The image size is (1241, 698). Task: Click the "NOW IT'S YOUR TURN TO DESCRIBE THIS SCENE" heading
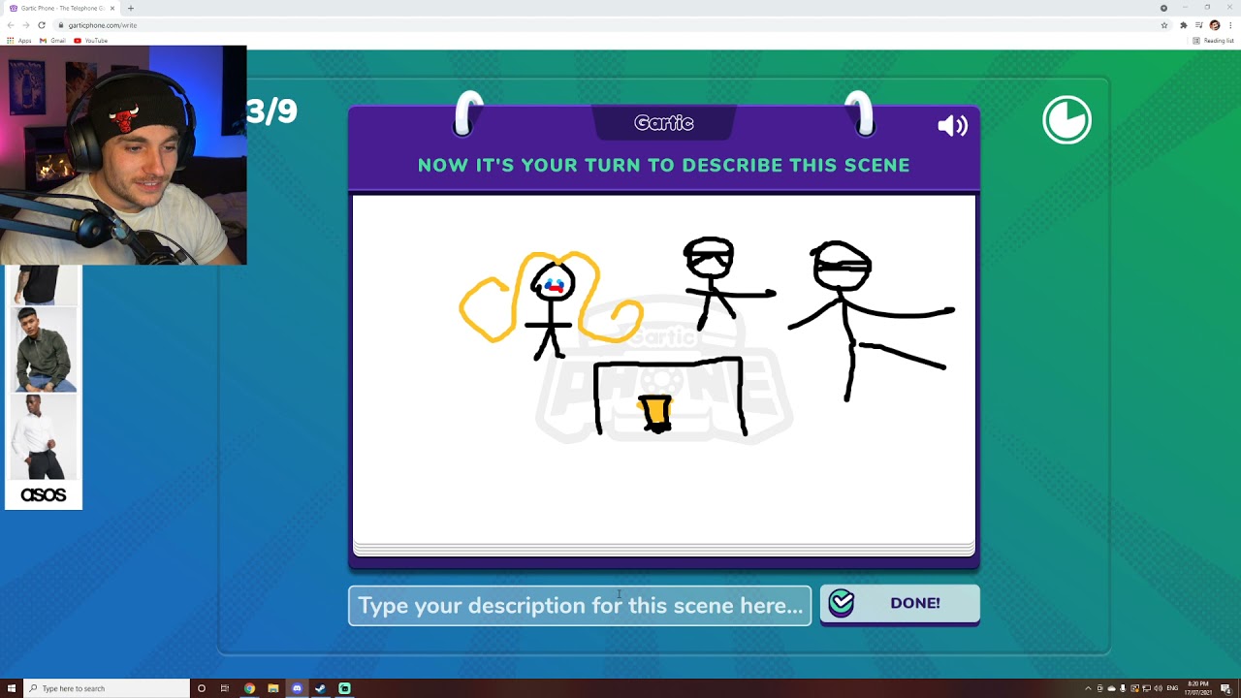tap(664, 165)
